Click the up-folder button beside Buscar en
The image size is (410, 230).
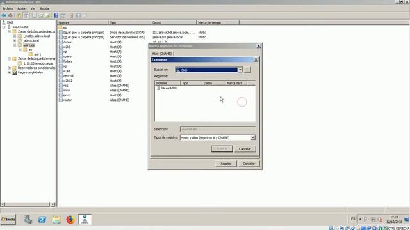247,70
